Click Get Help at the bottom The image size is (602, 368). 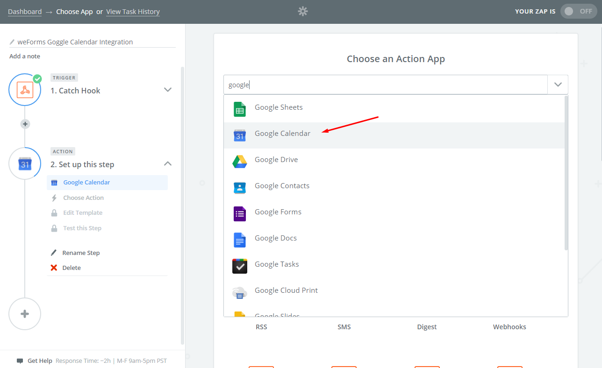(x=40, y=361)
